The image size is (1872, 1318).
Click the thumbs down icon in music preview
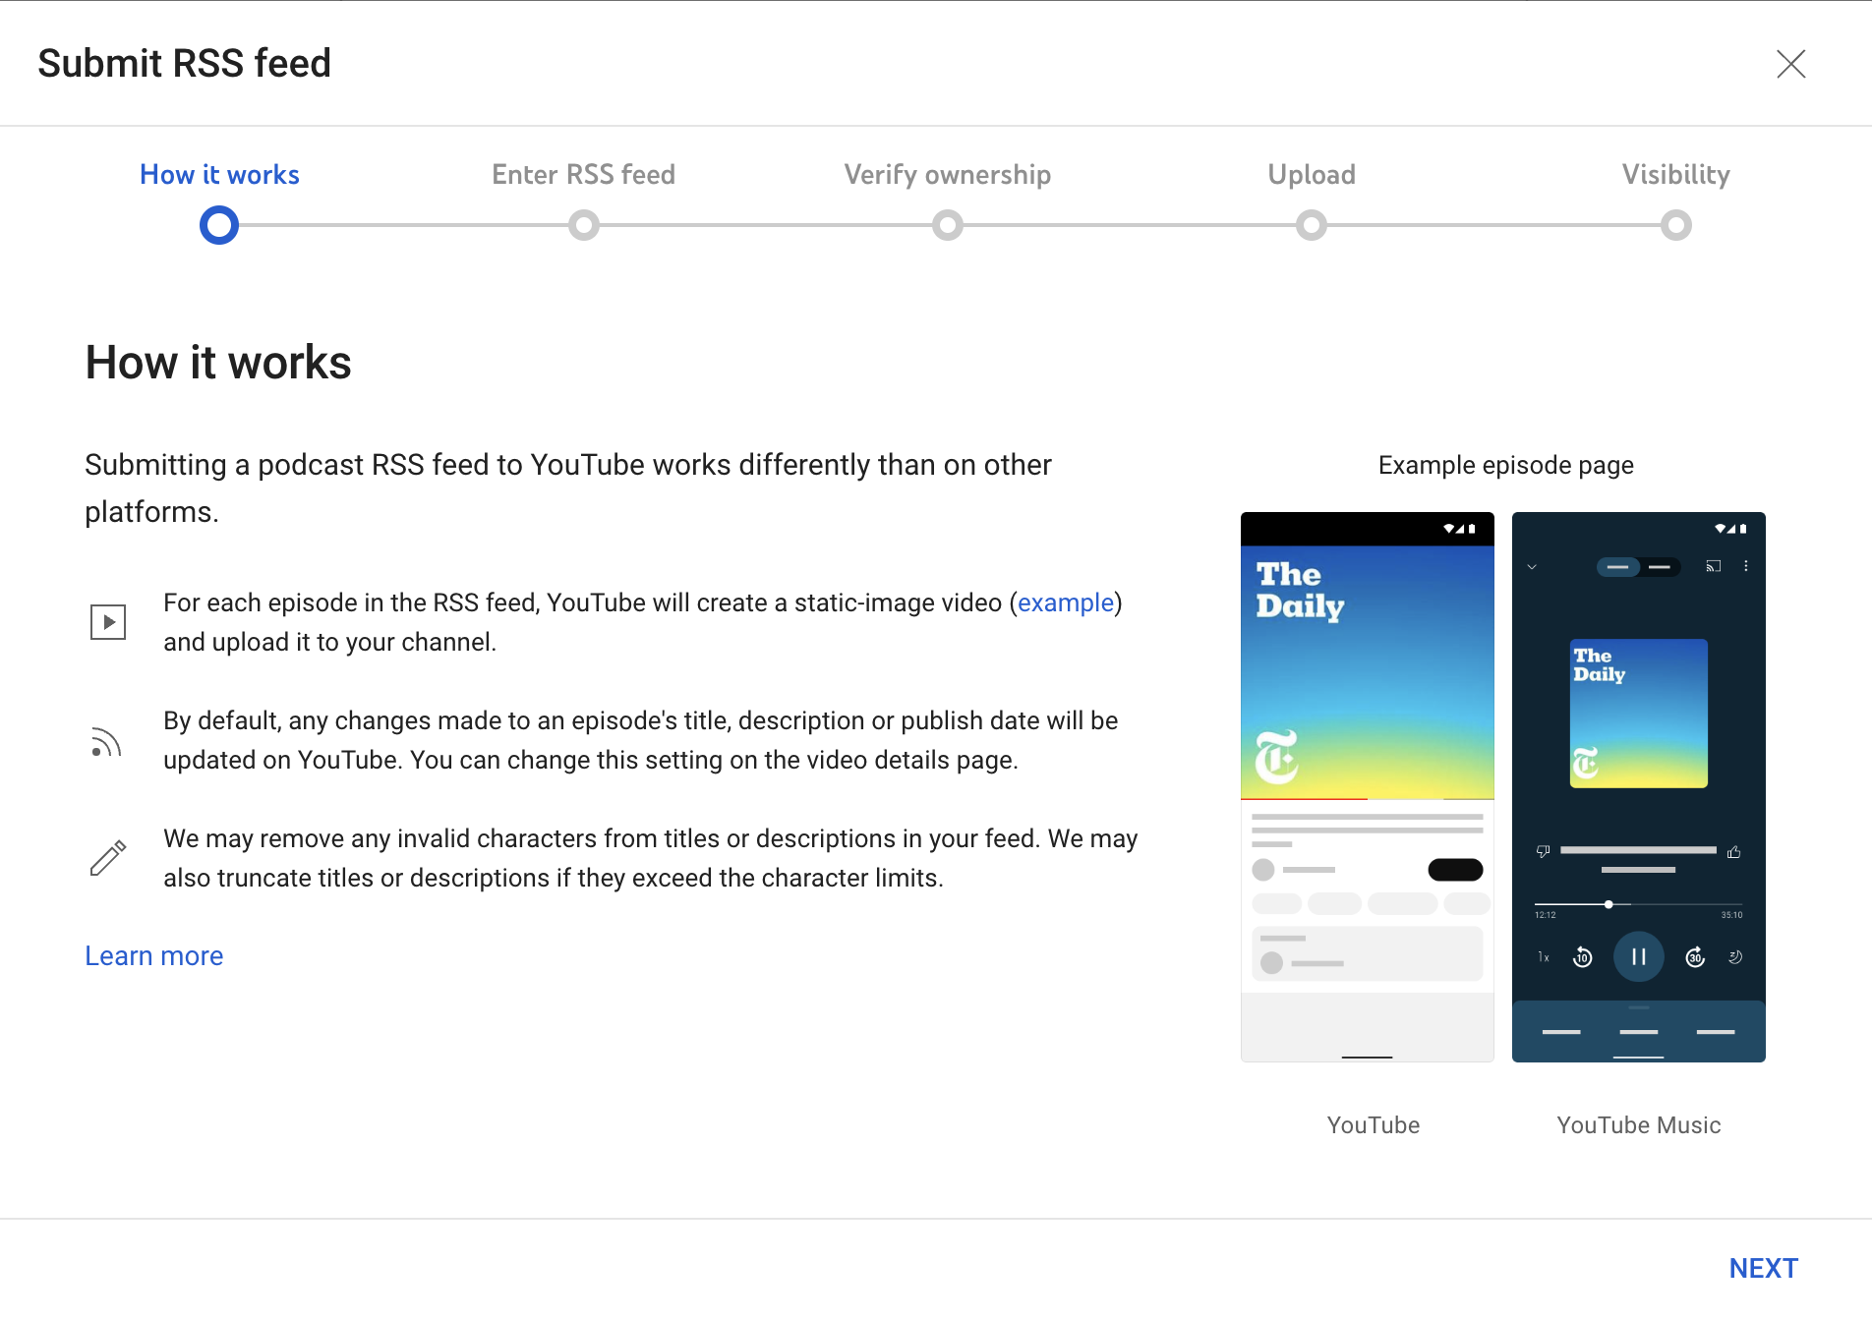(x=1544, y=852)
